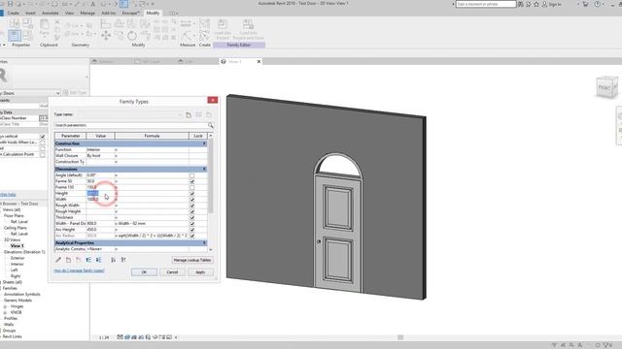Click the Help question mark icon
The width and height of the screenshot is (622, 349).
tap(598, 4)
